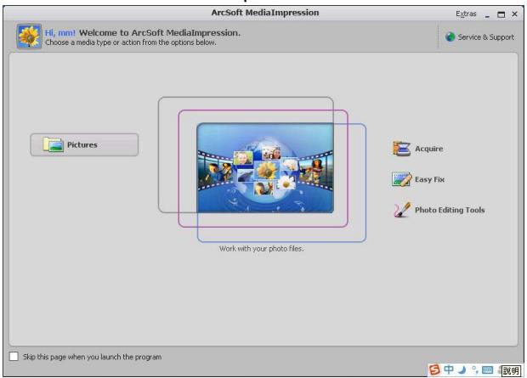The image size is (527, 378).
Task: Click the Service & Support globe icon
Action: pos(450,37)
